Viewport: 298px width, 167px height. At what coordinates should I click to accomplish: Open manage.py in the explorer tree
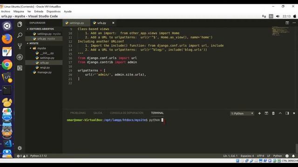point(44,72)
